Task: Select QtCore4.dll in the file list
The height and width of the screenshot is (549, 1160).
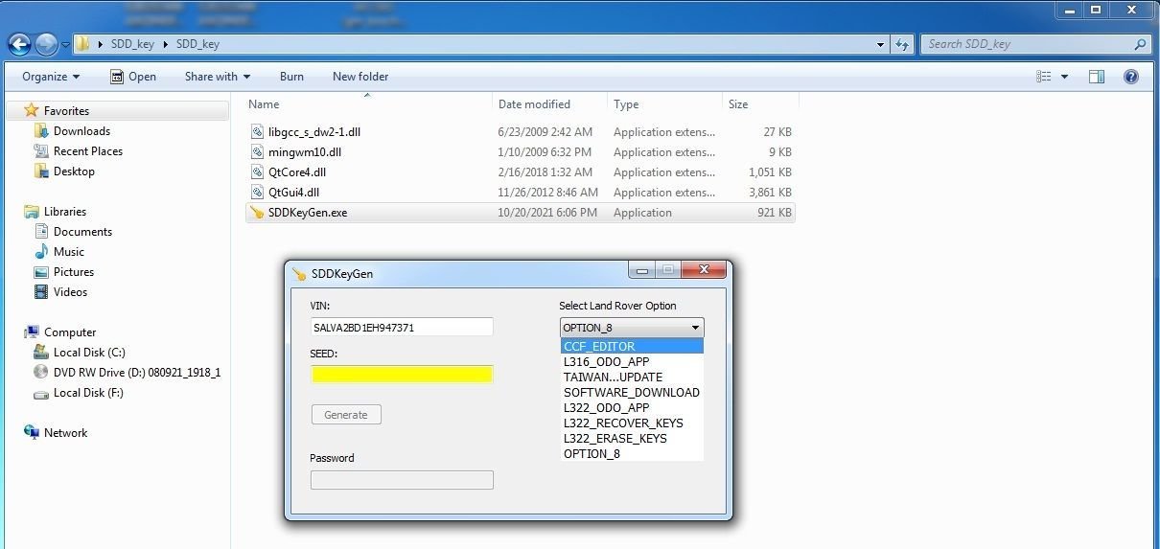Action: click(x=296, y=172)
